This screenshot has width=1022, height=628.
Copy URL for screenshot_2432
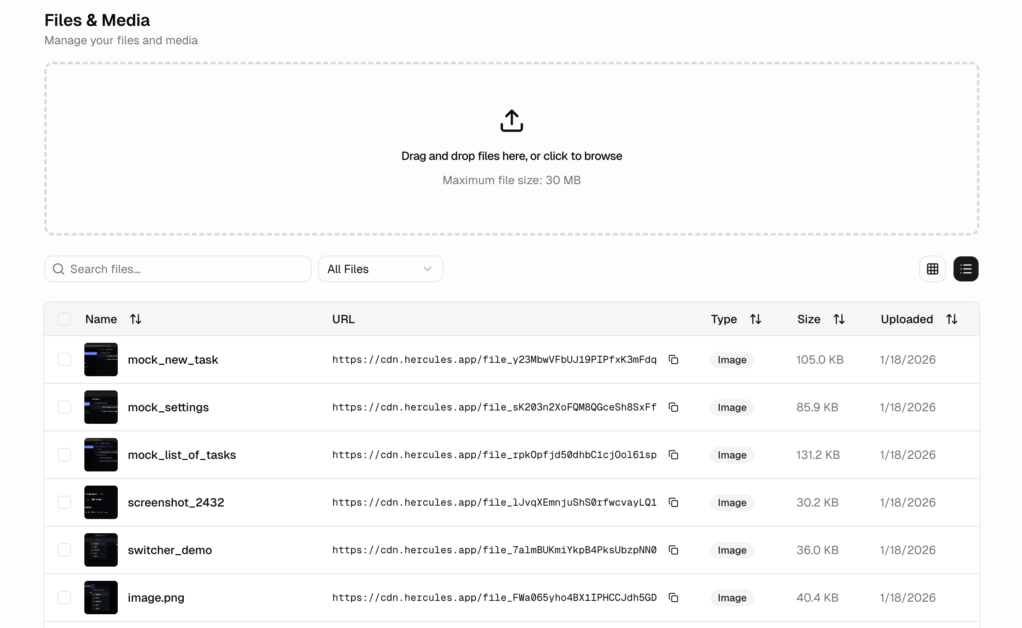click(673, 502)
